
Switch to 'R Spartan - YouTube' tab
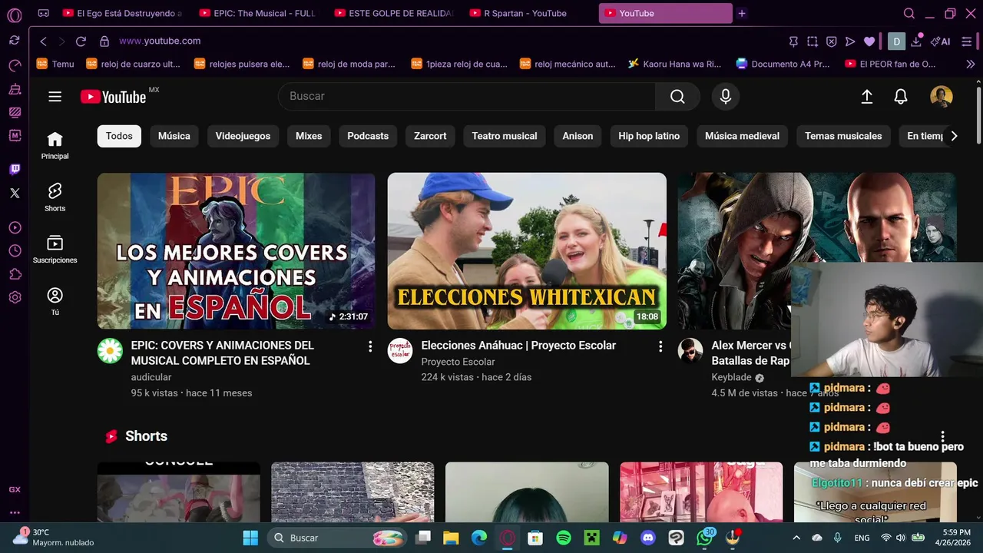click(529, 13)
